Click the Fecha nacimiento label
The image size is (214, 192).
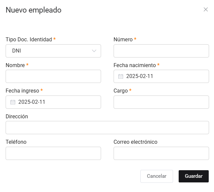point(134,65)
